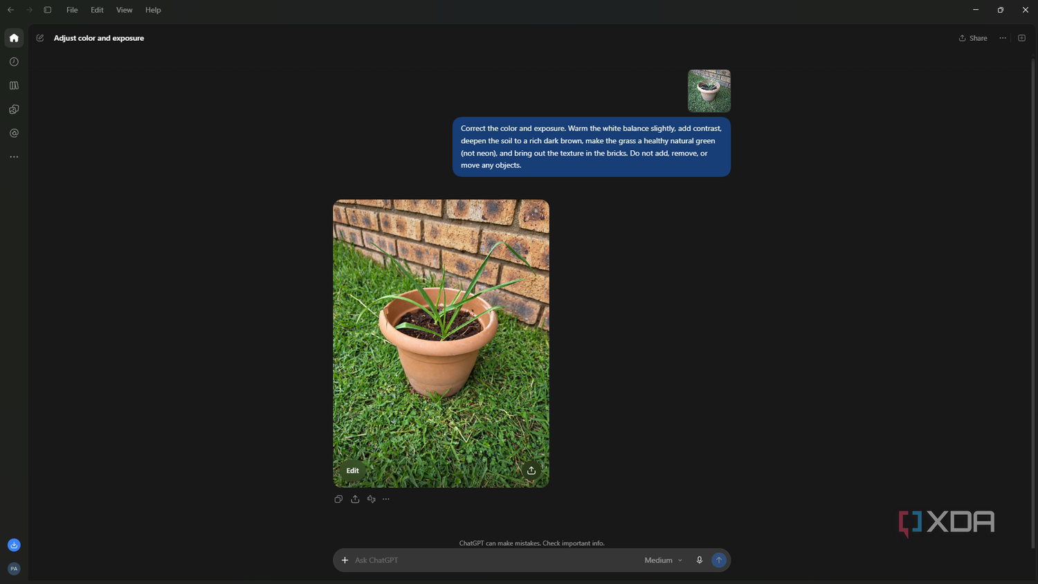Open the Help menu
The height and width of the screenshot is (584, 1038).
pos(153,10)
